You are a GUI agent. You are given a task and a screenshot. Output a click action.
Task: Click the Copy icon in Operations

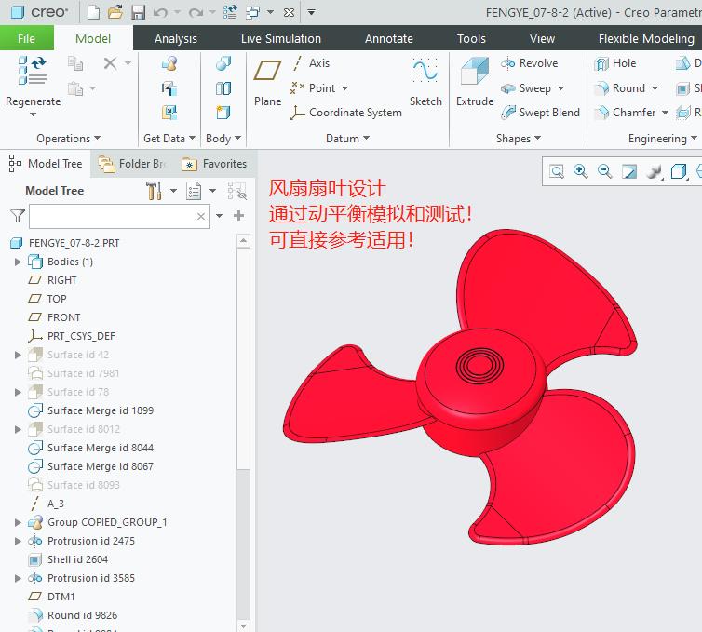[x=75, y=63]
